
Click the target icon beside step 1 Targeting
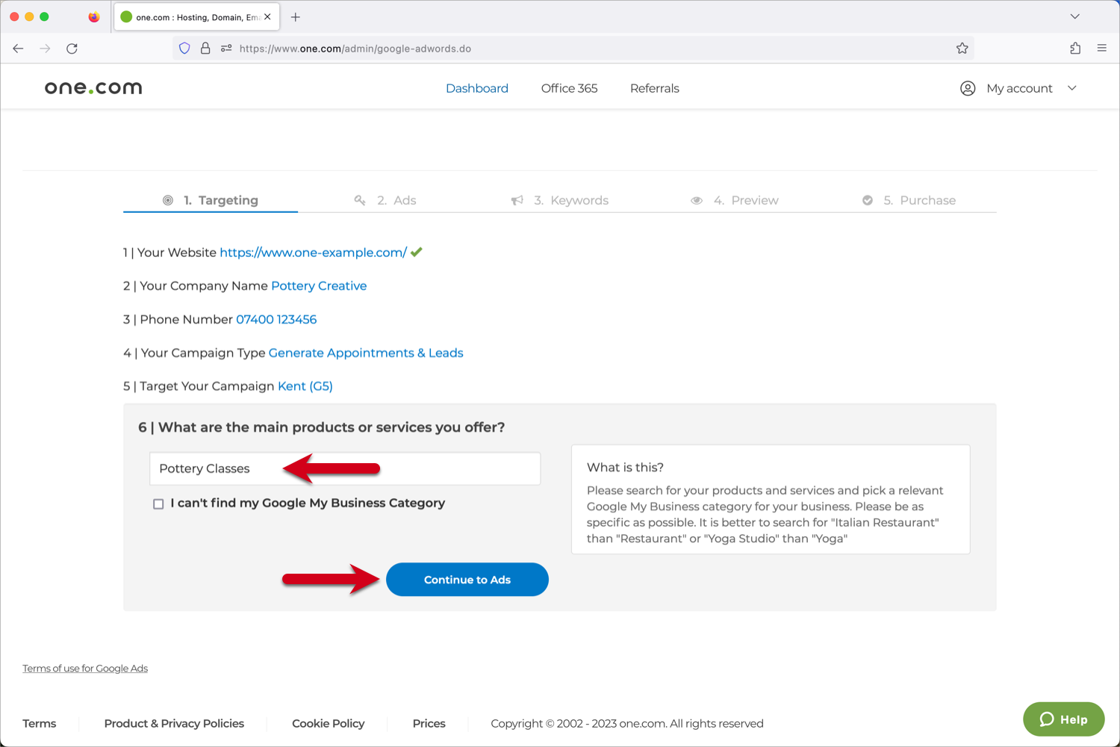167,199
